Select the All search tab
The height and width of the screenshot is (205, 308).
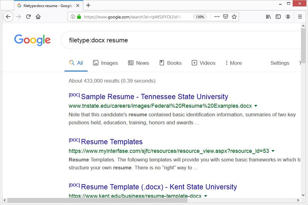click(76, 63)
